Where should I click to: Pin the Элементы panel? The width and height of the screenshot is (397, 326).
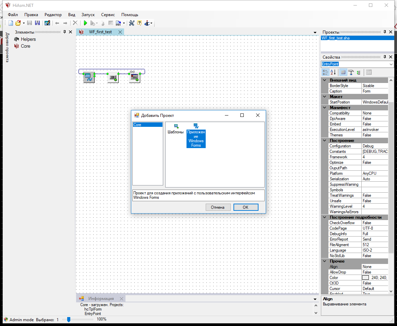pyautogui.click(x=64, y=32)
